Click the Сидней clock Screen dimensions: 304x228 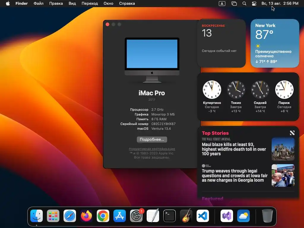260,90
